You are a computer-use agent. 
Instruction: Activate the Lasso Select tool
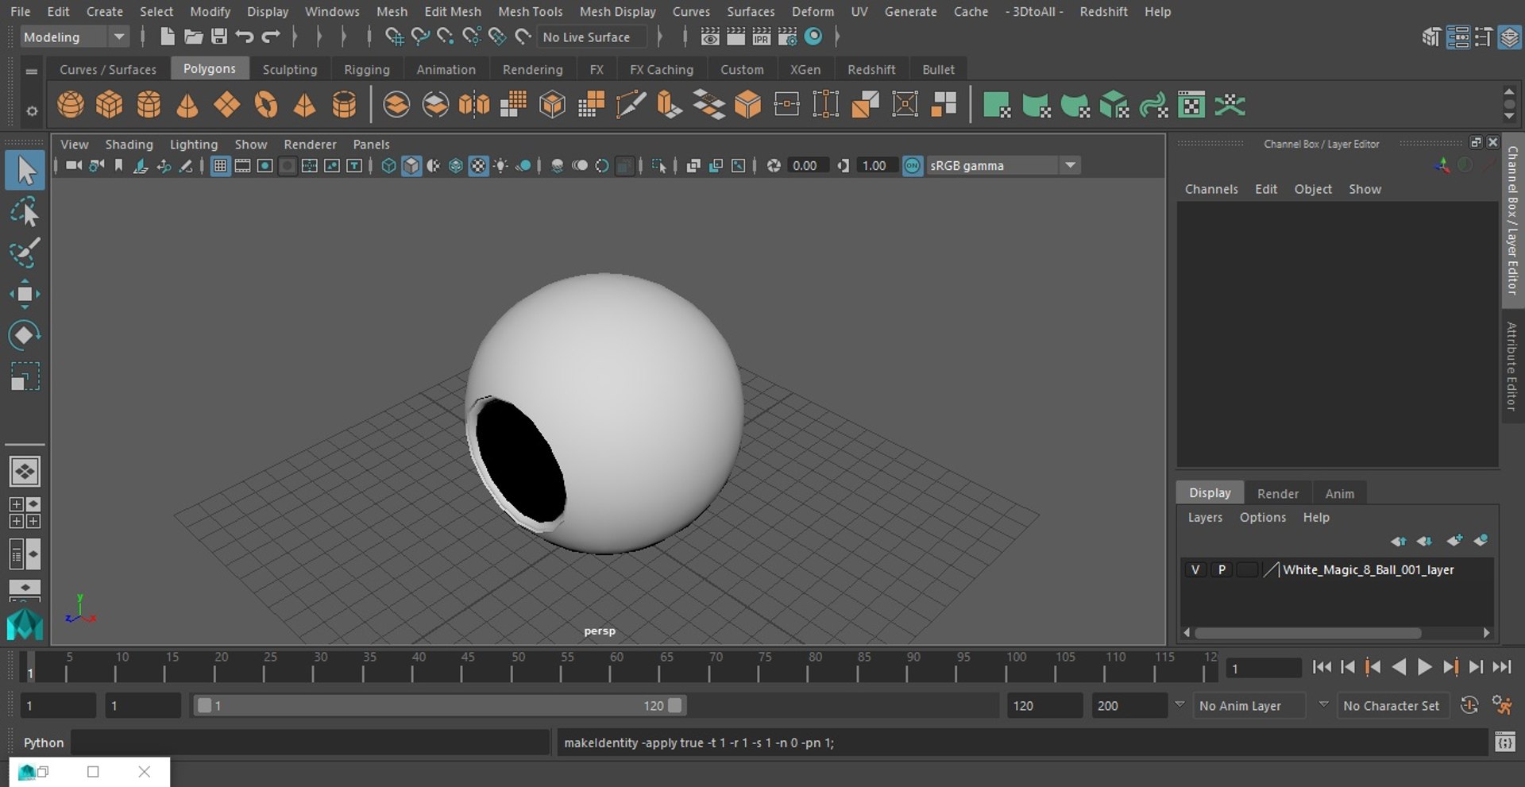[25, 213]
